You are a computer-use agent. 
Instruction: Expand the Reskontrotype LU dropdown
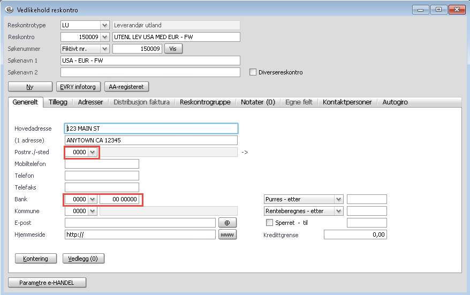click(x=104, y=25)
